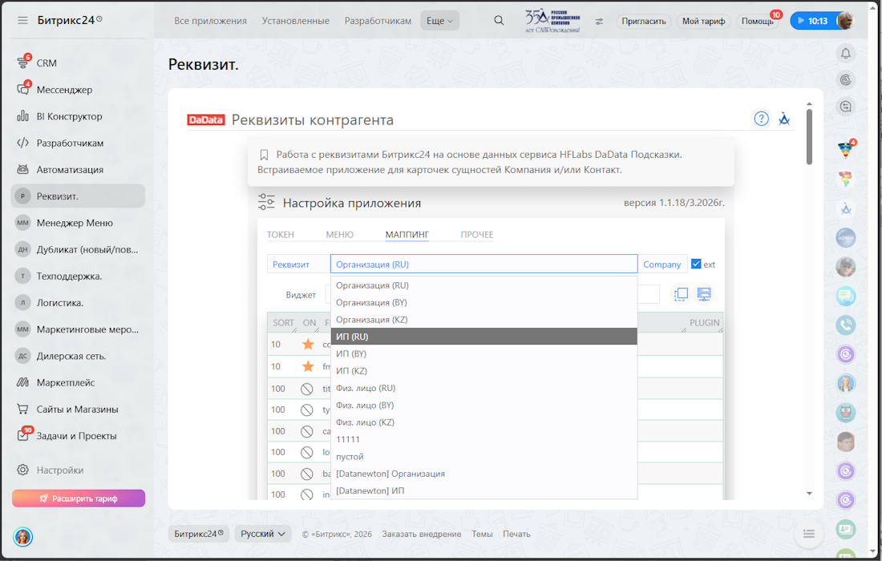This screenshot has width=882, height=561.
Task: Open the search magnifier icon
Action: (x=499, y=20)
